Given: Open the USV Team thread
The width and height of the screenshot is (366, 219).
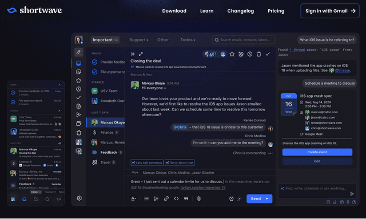Looking at the screenshot, I should point(106,91).
